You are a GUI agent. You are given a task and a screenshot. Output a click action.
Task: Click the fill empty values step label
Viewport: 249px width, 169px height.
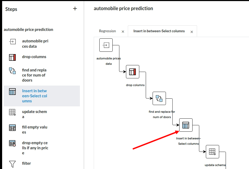pyautogui.click(x=35, y=130)
